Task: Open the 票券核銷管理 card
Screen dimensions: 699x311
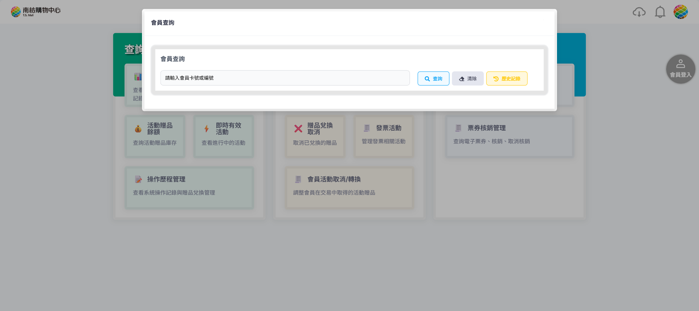Action: (x=510, y=136)
